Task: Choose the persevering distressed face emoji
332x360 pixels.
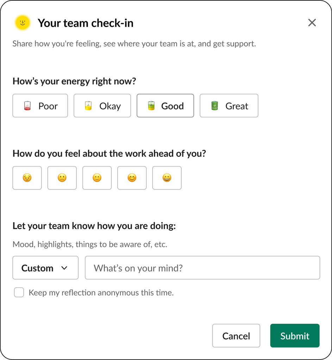Action: click(27, 178)
